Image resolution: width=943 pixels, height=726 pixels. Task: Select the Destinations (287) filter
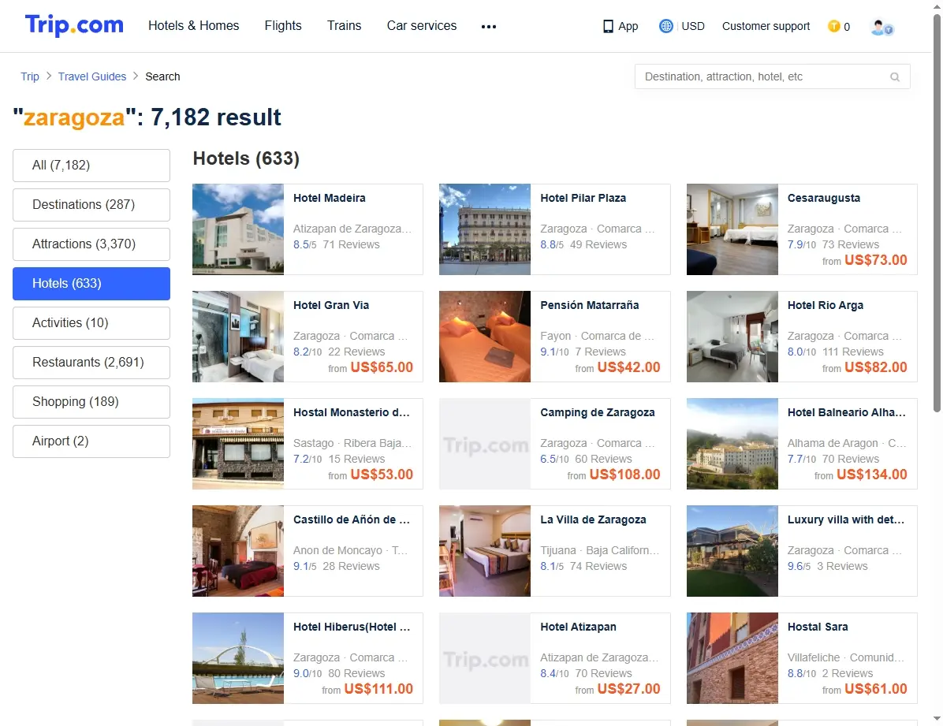tap(91, 204)
